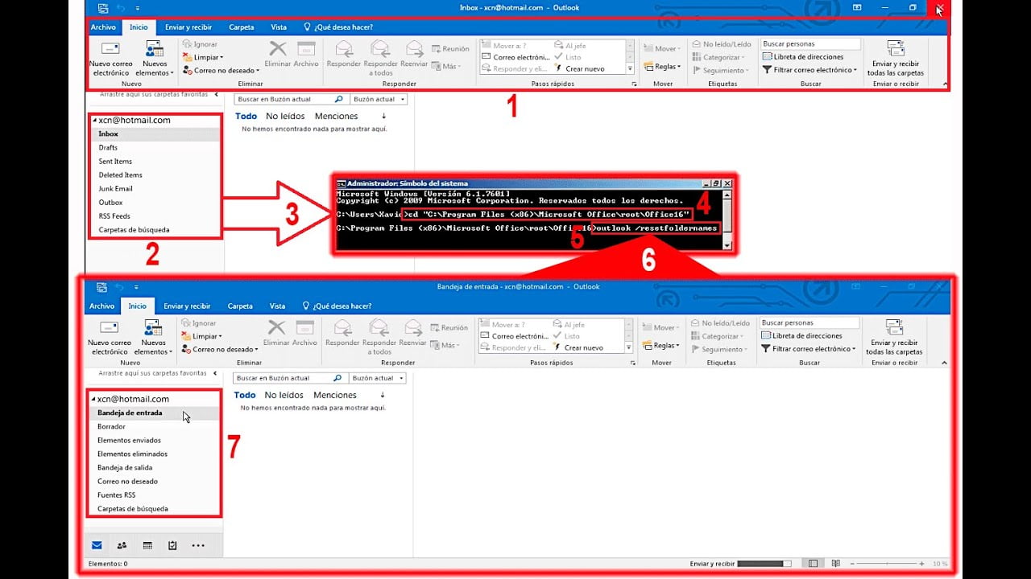Viewport: 1031px width, 579px height.
Task: Click Buscar en Buzón actual search in Bandeja window
Action: pyautogui.click(x=289, y=378)
